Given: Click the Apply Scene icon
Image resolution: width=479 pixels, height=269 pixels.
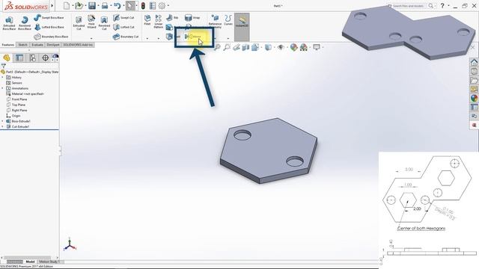Looking at the screenshot, I should click(304, 47).
